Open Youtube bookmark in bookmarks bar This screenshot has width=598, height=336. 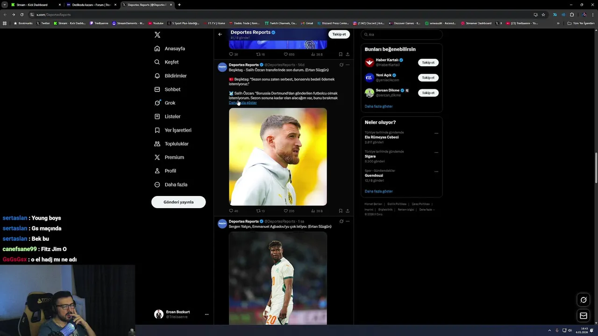pos(156,23)
